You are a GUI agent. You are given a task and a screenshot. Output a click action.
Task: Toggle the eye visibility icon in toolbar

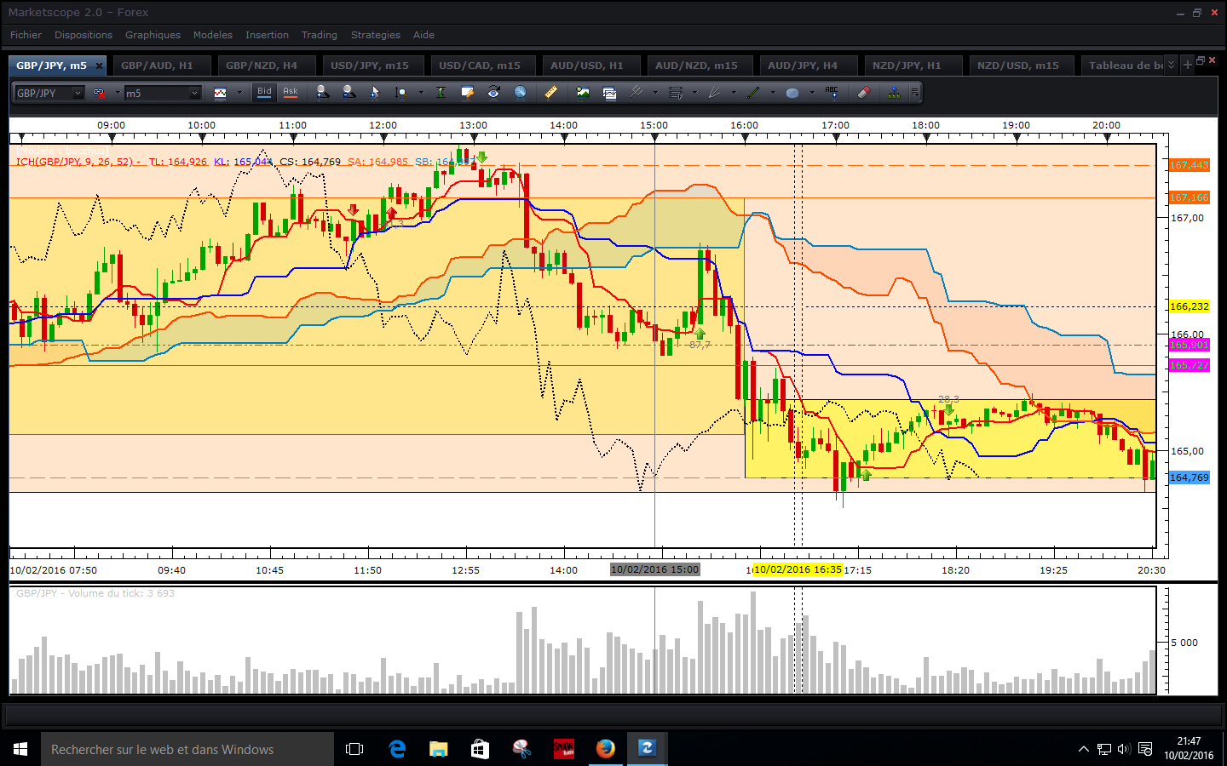tap(493, 92)
